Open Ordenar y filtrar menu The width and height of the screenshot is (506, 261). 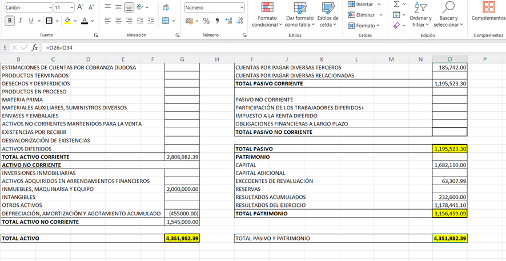[420, 15]
